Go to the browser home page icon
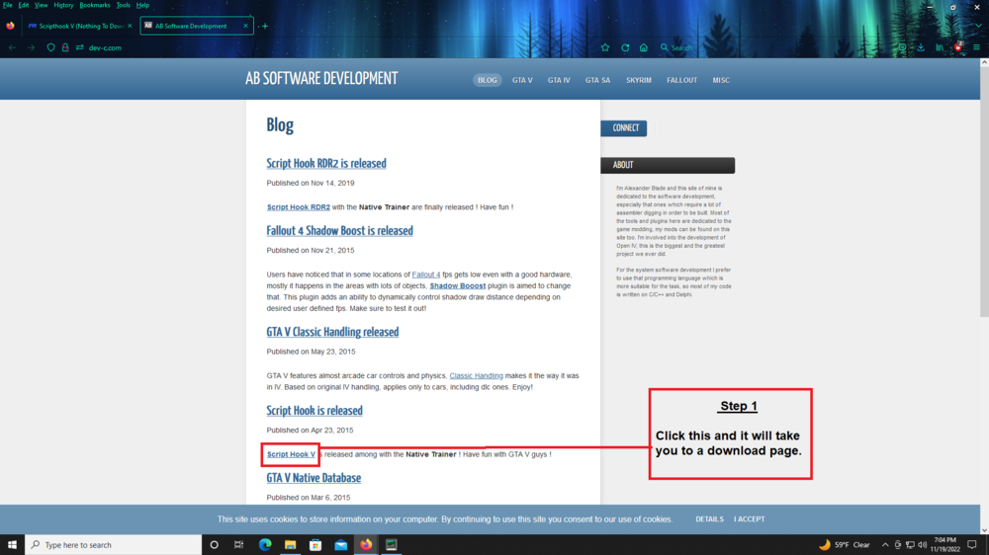 [x=644, y=47]
